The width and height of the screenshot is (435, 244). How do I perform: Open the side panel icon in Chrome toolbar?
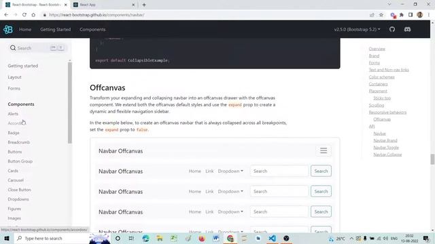tap(411, 15)
